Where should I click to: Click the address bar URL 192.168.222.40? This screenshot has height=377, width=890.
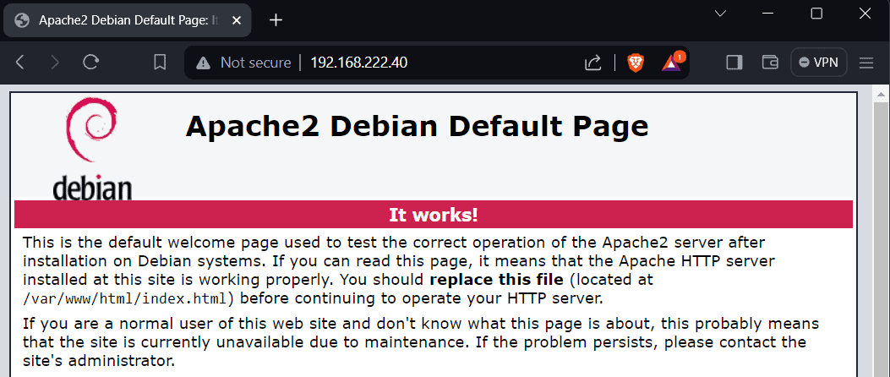coord(359,62)
